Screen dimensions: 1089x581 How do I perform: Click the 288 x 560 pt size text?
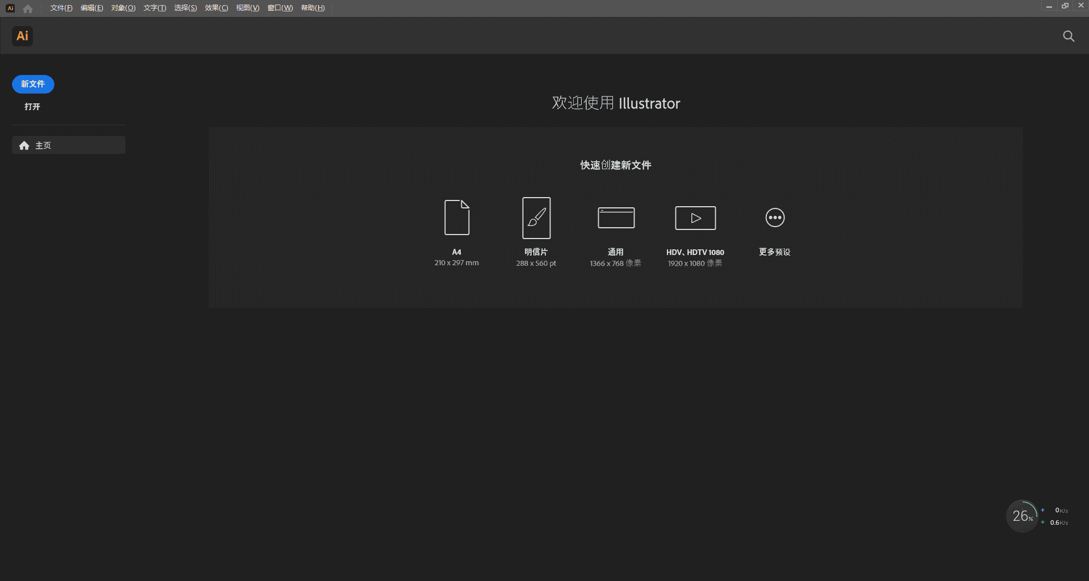tap(536, 264)
